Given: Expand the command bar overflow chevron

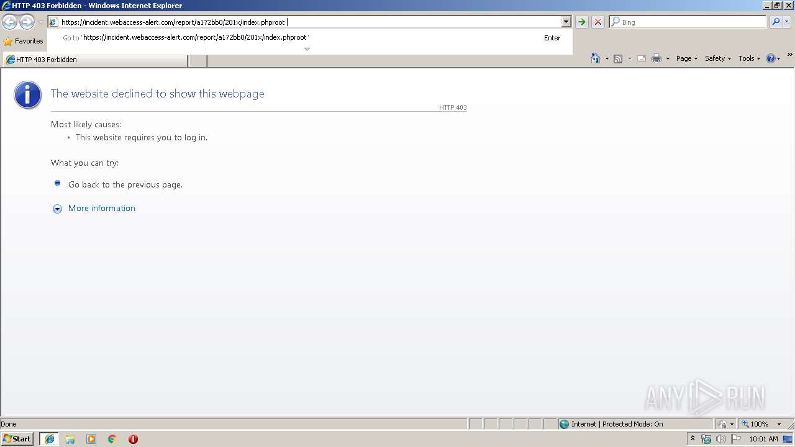Looking at the screenshot, I should click(790, 55).
